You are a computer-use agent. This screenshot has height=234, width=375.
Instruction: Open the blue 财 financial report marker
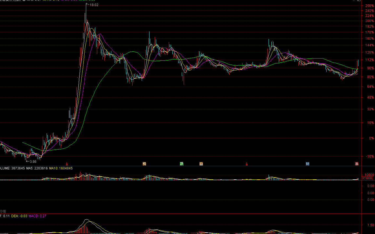tap(308, 164)
